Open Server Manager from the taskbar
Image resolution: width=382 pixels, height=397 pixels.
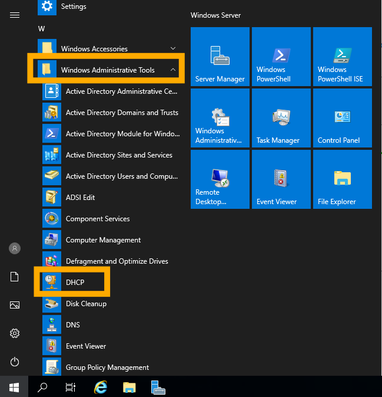pyautogui.click(x=158, y=388)
